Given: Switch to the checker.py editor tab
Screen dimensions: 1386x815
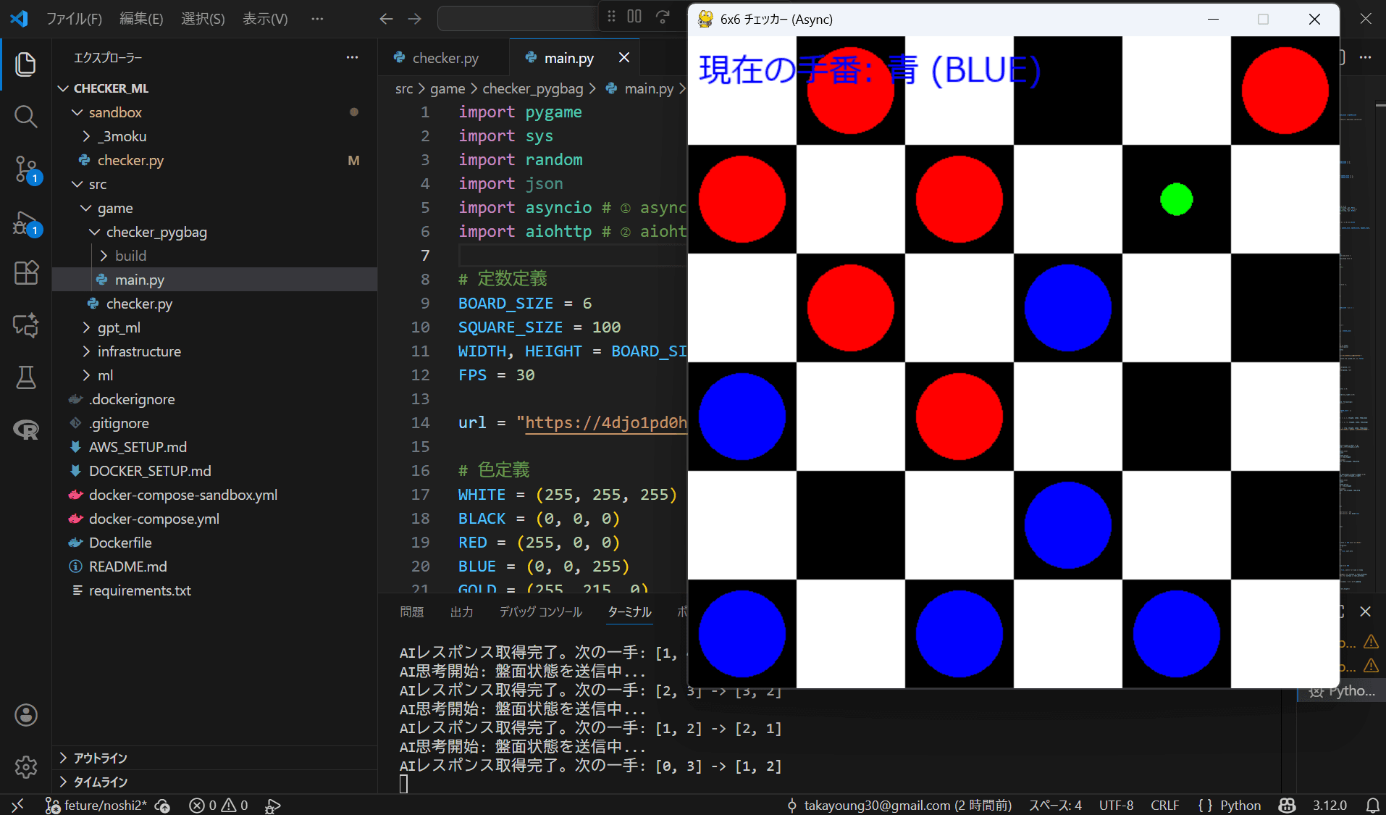Looking at the screenshot, I should click(445, 58).
